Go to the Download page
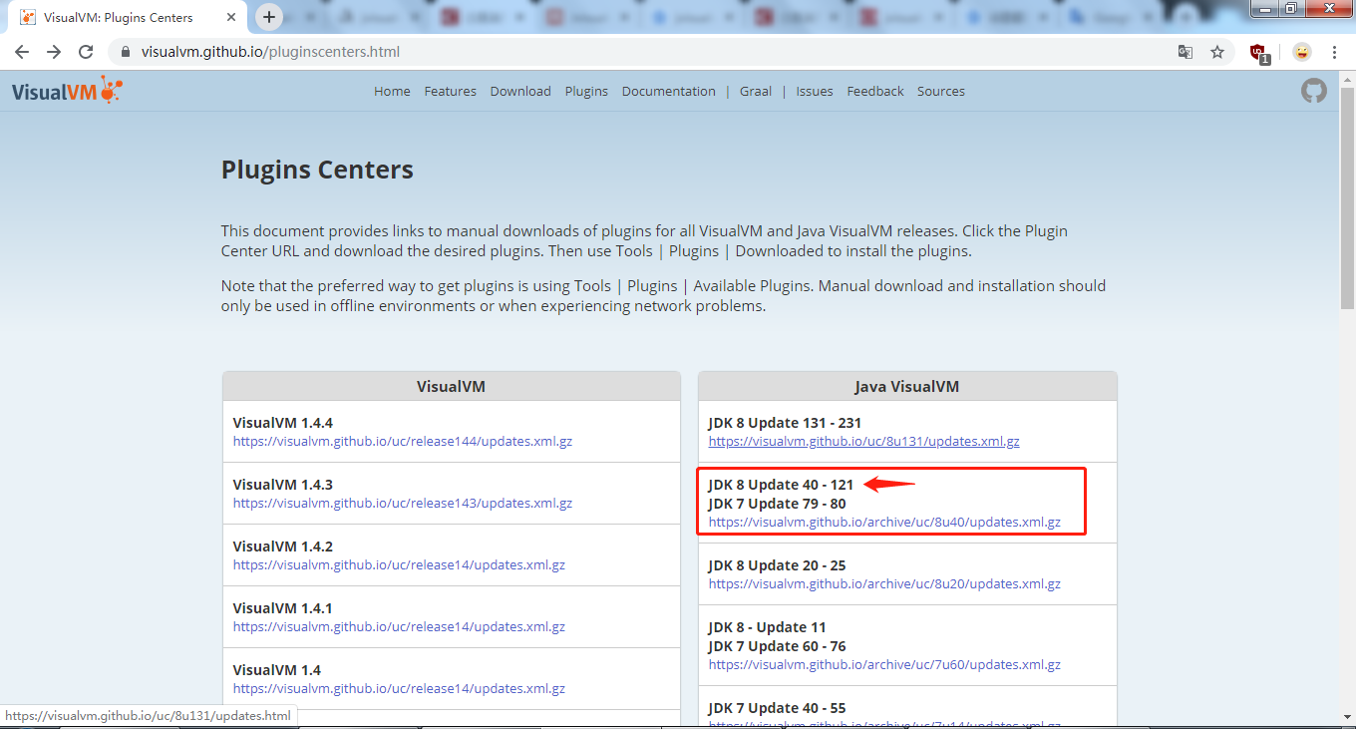 click(x=520, y=91)
